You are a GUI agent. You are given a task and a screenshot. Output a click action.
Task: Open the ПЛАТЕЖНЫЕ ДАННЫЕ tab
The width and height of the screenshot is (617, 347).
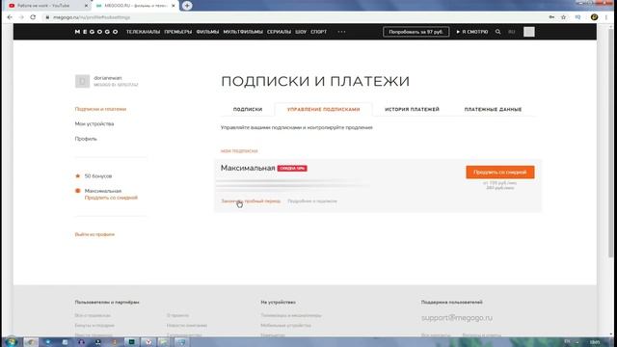(493, 109)
